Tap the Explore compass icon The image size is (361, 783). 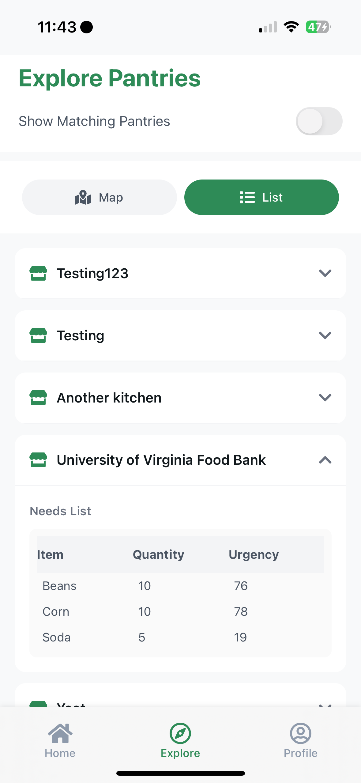pyautogui.click(x=180, y=733)
